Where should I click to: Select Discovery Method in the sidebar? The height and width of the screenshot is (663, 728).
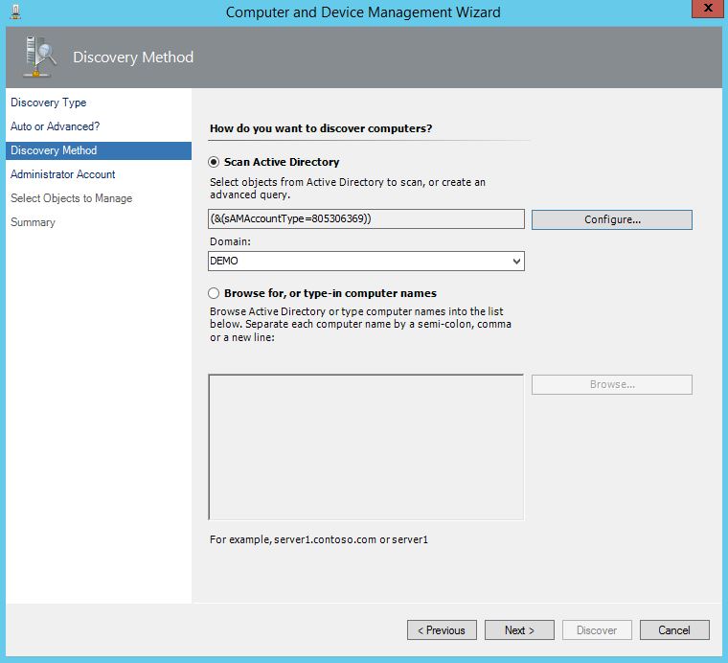[54, 150]
